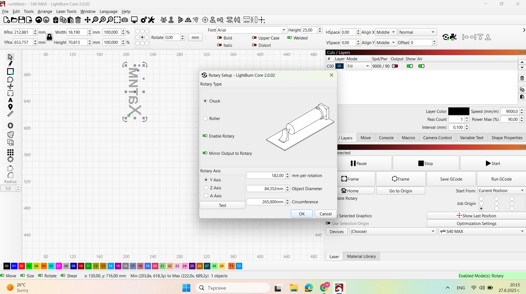
Task: Open device settings wrench-and-screwdriver icon
Action: 151,20
